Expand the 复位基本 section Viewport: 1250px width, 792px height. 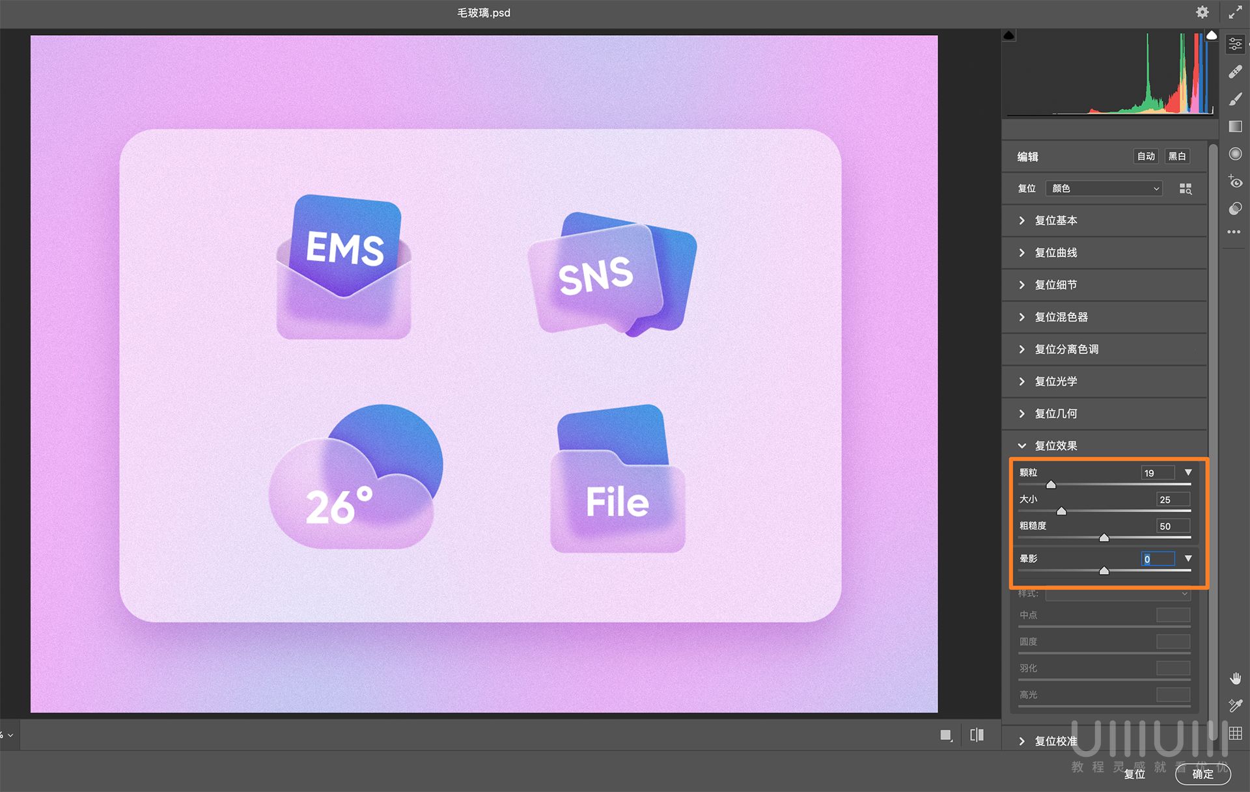click(x=1055, y=221)
